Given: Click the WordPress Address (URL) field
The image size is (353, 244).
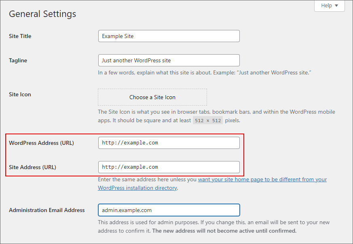Looking at the screenshot, I should 169,143.
